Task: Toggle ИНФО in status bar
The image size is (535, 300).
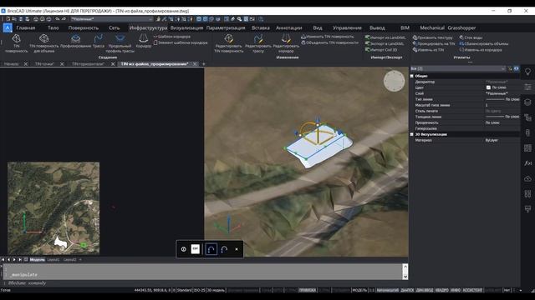Action: tap(456, 290)
